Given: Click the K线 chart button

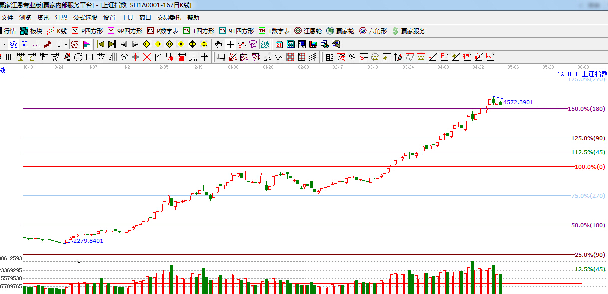Looking at the screenshot, I should tap(56, 31).
